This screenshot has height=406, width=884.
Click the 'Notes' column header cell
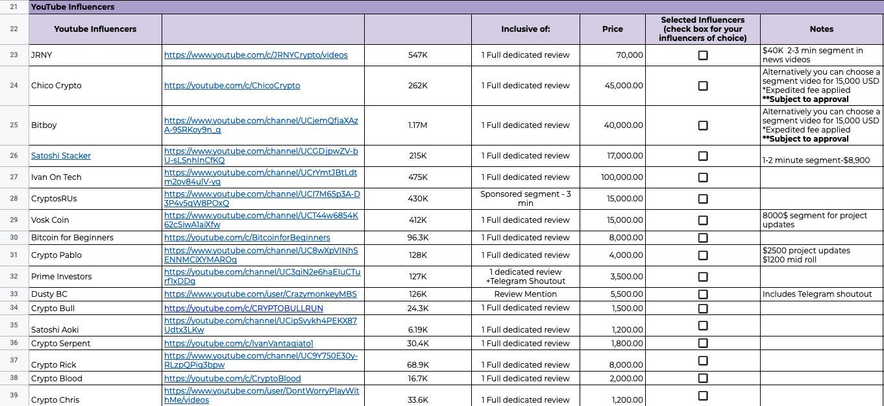click(x=822, y=29)
